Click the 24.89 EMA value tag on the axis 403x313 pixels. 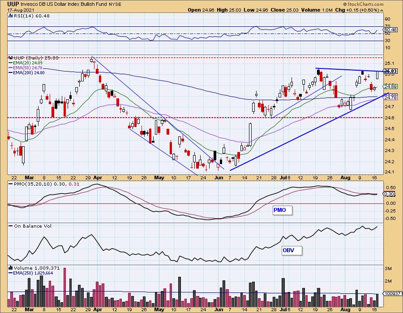(390, 86)
